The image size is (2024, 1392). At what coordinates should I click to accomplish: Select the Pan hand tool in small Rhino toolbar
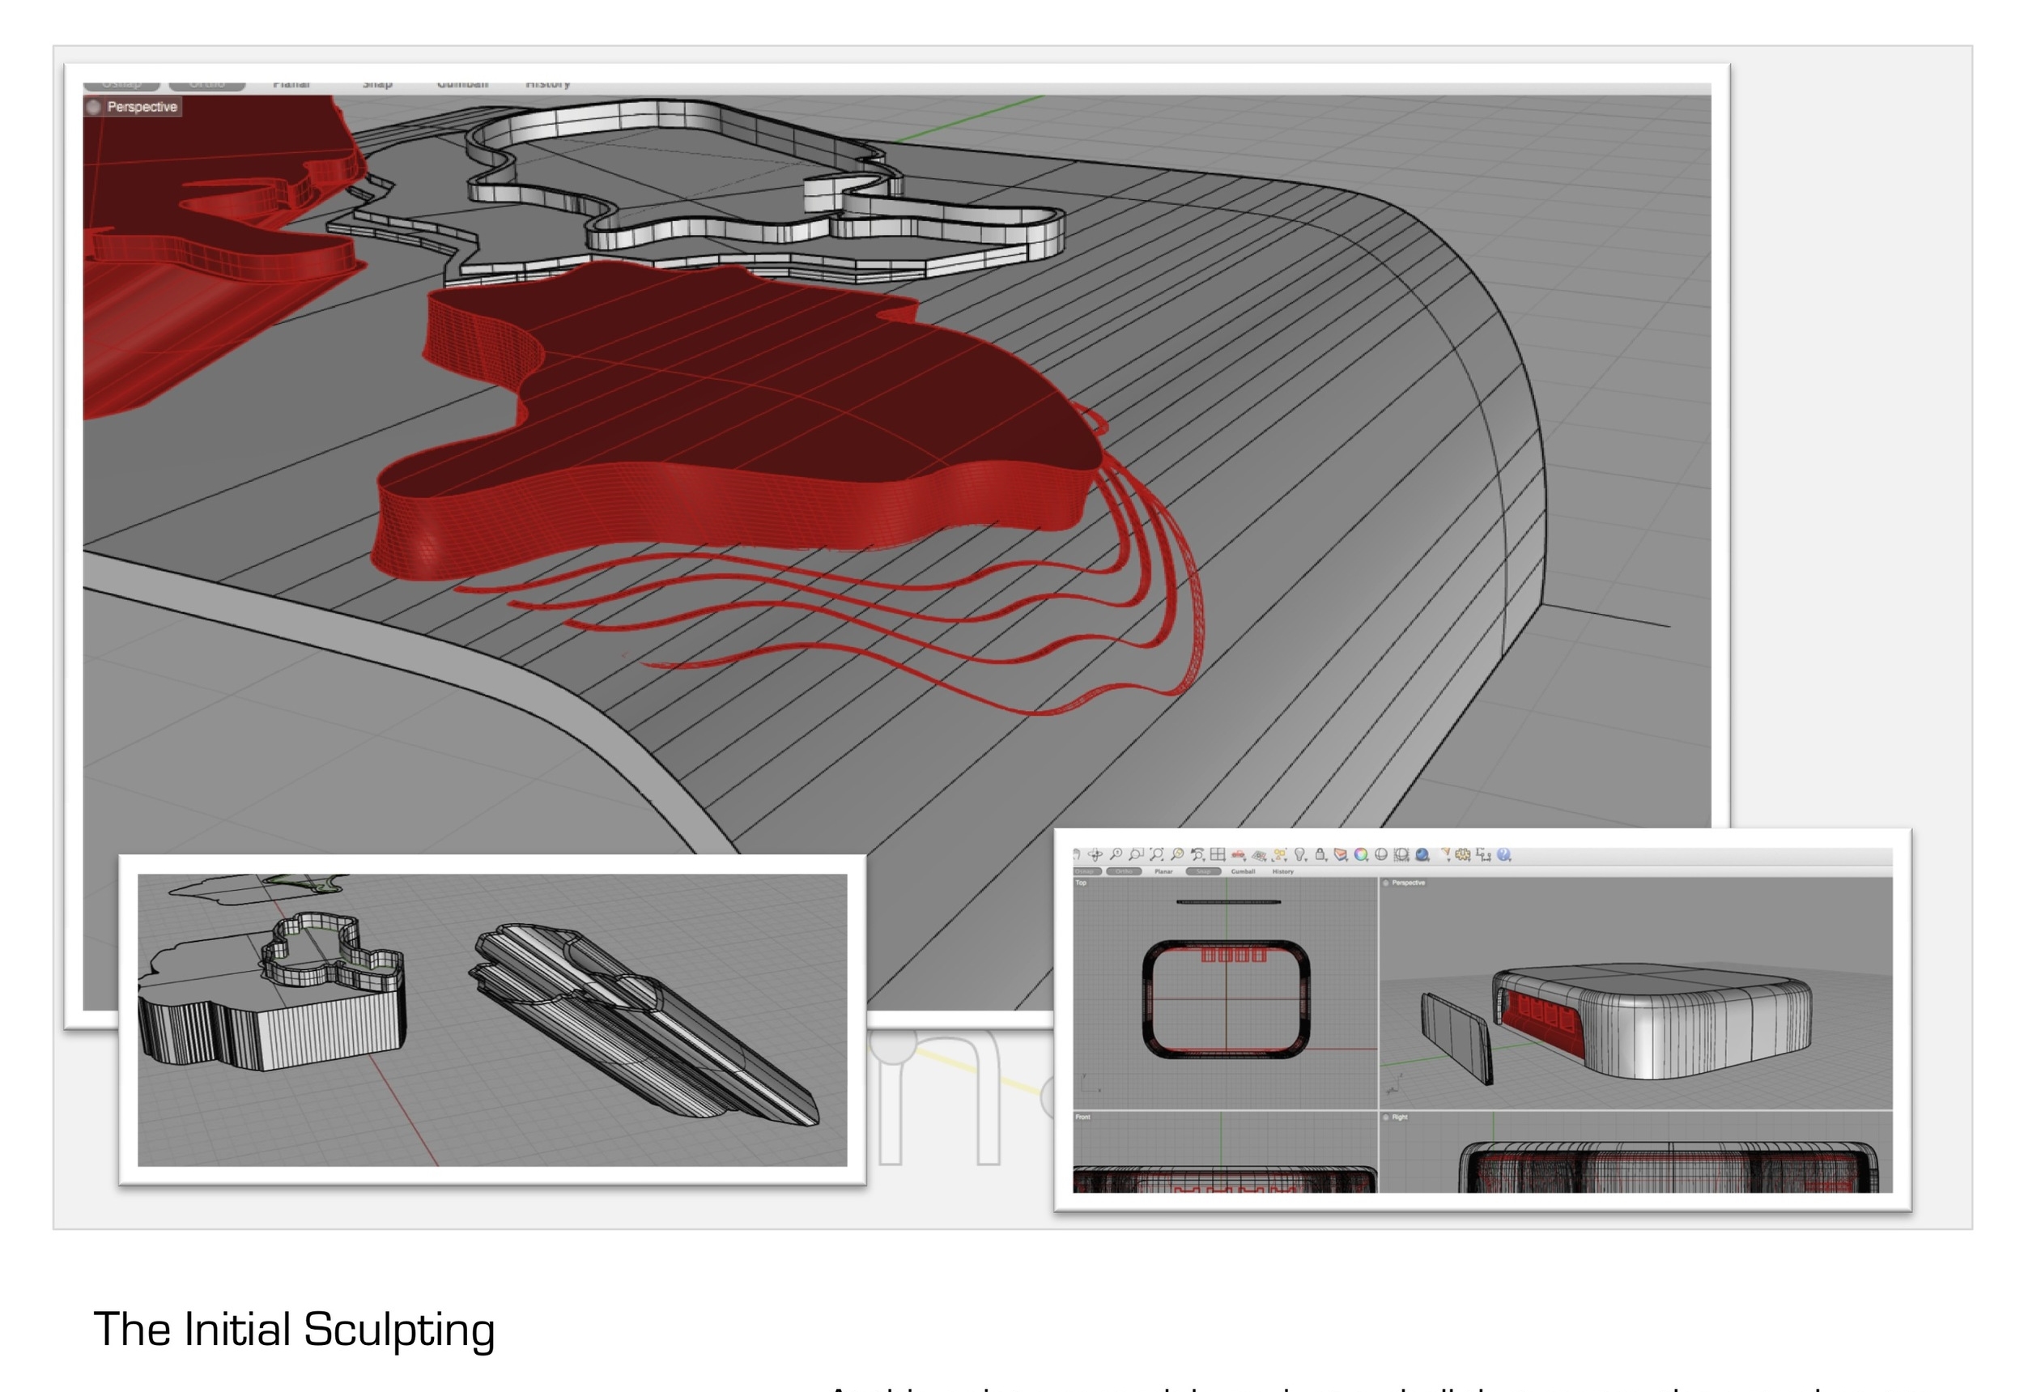pos(1077,856)
